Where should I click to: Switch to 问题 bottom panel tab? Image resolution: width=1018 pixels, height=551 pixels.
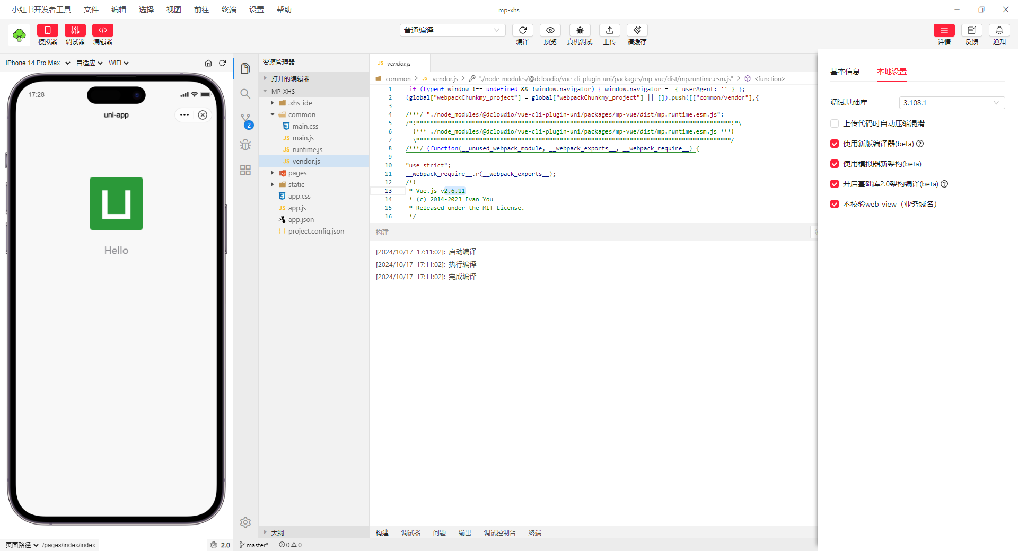coord(440,532)
